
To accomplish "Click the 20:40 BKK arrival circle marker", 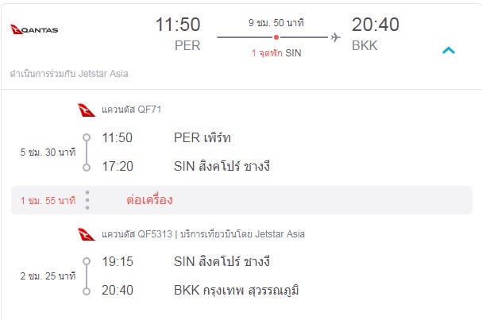I will coord(87,291).
